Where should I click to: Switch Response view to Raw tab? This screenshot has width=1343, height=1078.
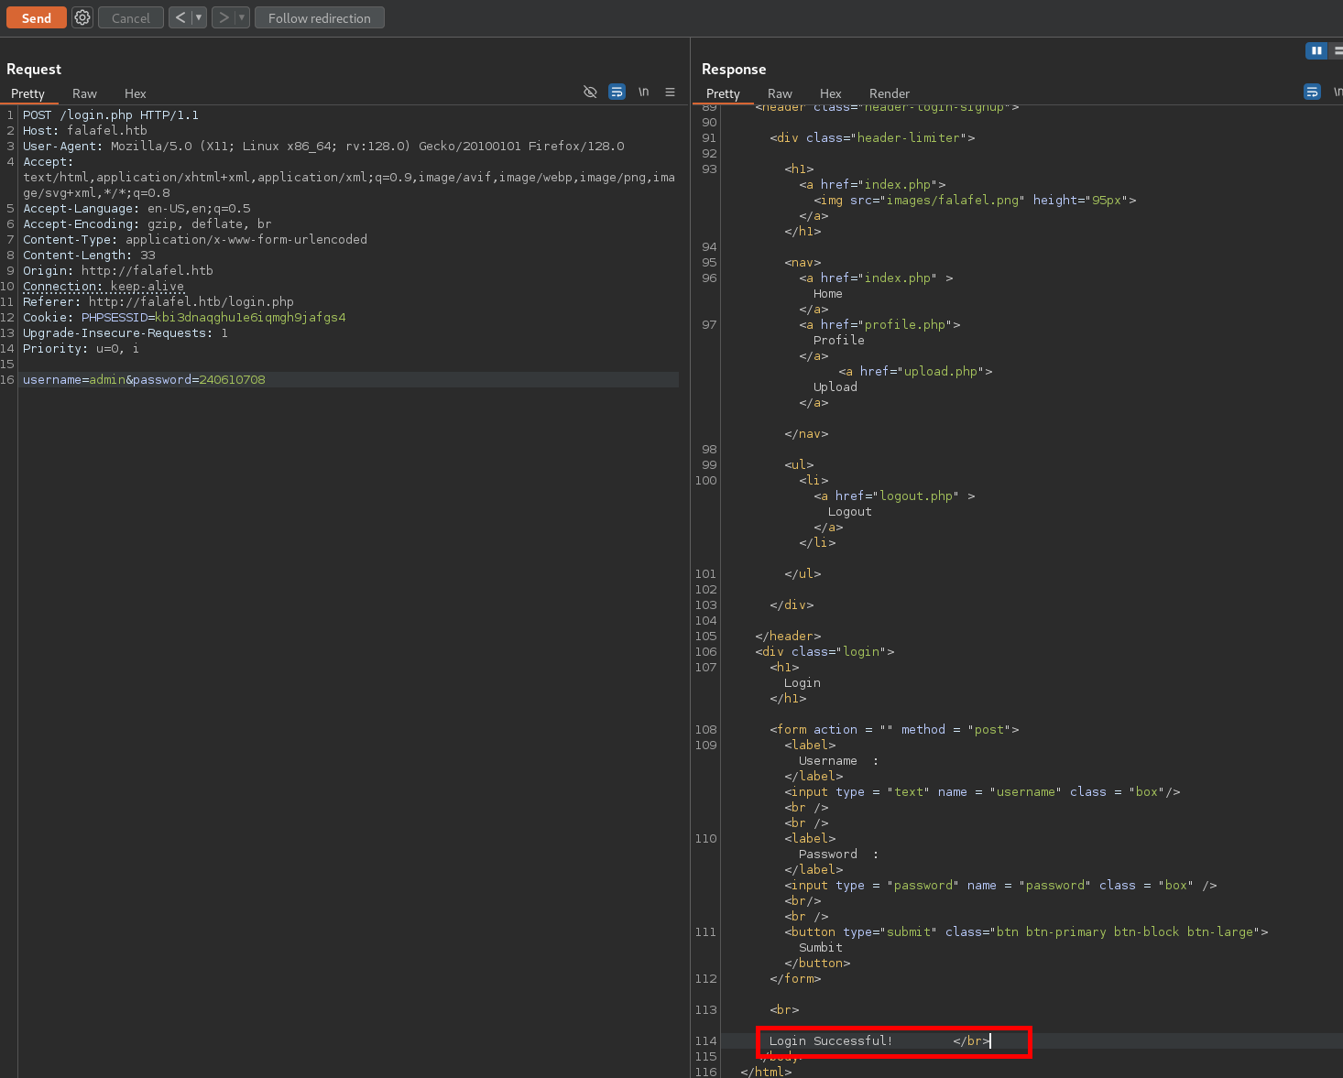(780, 93)
